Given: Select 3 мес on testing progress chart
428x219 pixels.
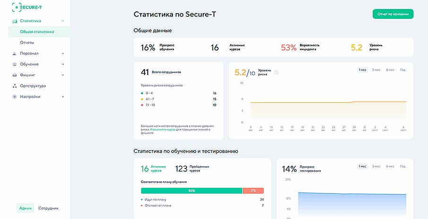Looking at the screenshot, I should click(376, 166).
